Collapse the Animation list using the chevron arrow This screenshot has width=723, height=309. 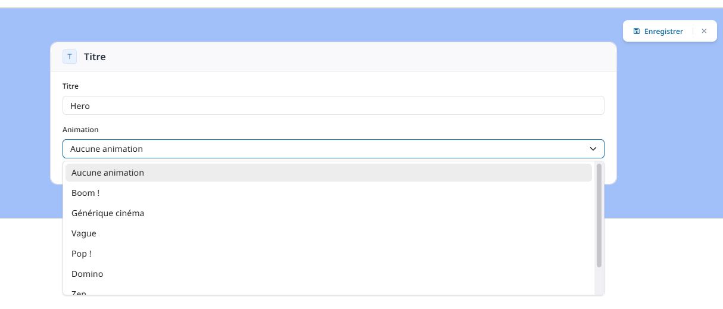click(593, 149)
